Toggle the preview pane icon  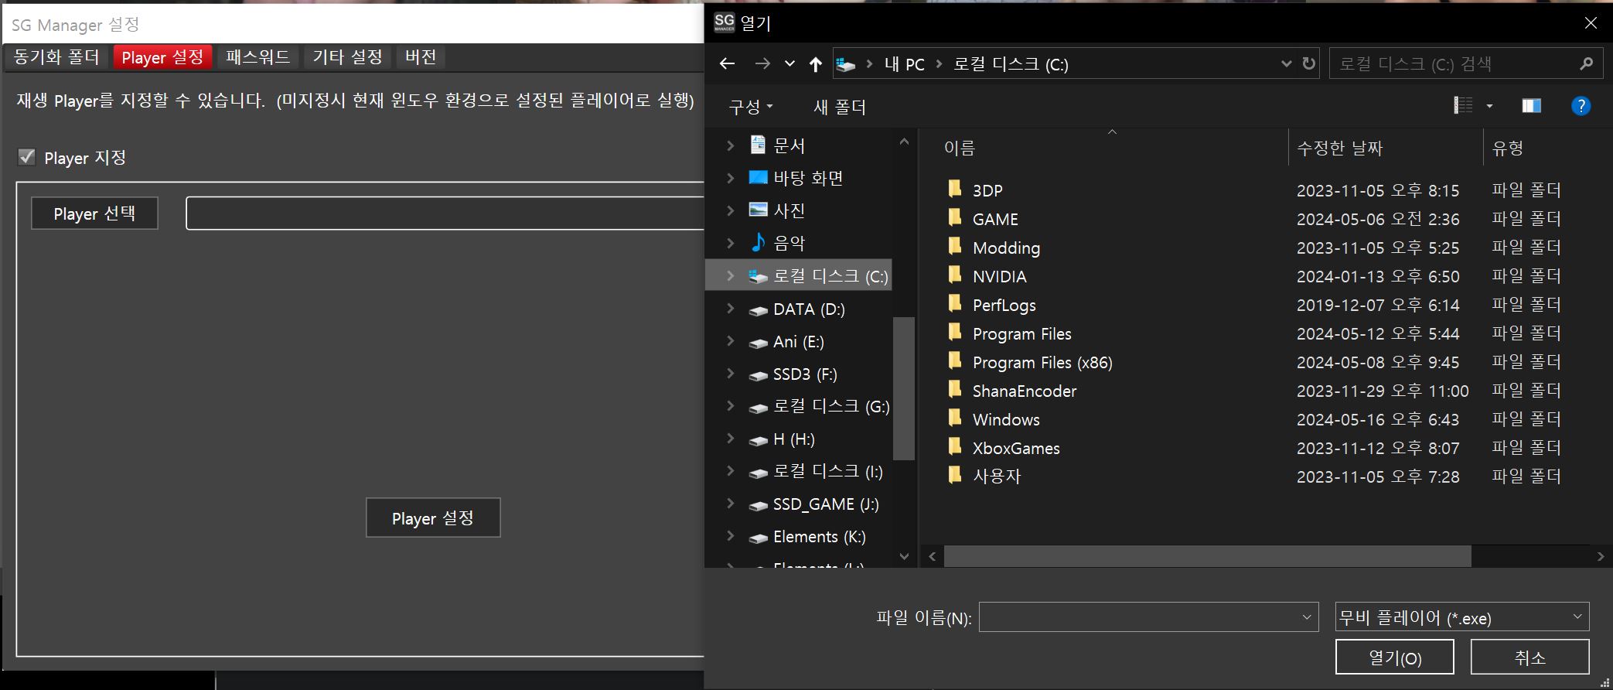tap(1531, 106)
